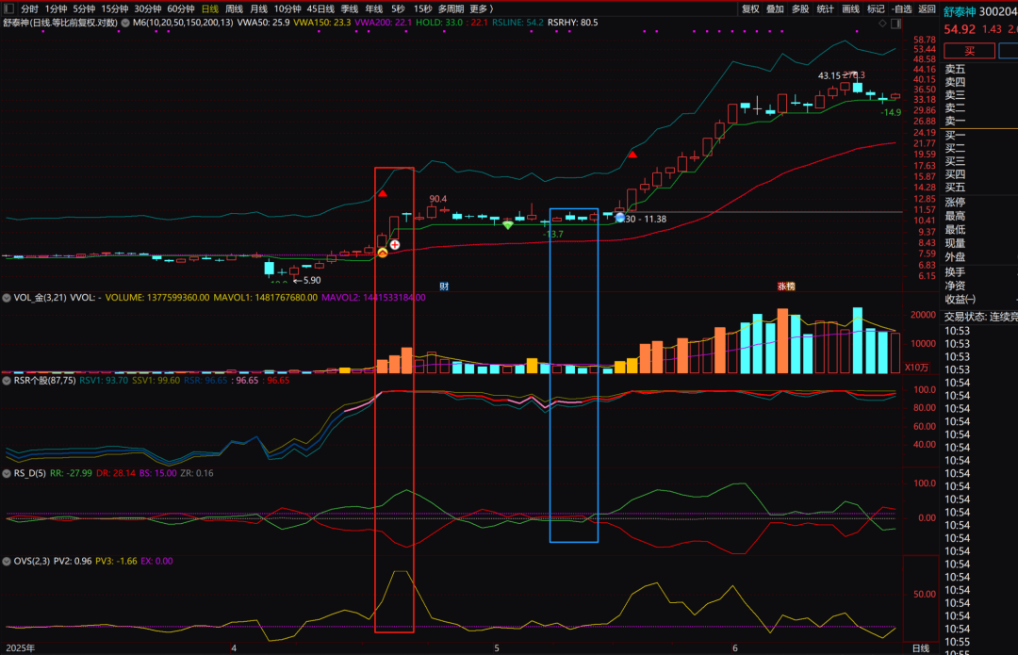The width and height of the screenshot is (1018, 655).
Task: Open main chart indicator dropdown beside stock name
Action: coord(125,23)
